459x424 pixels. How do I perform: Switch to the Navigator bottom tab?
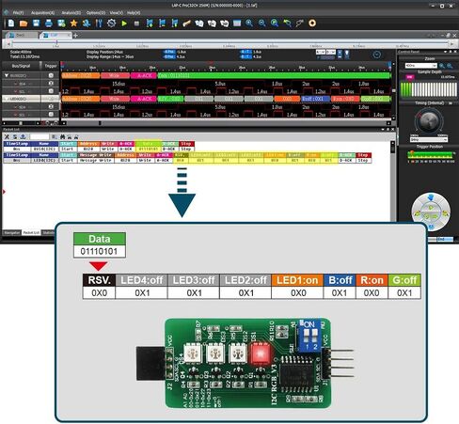tap(11, 232)
